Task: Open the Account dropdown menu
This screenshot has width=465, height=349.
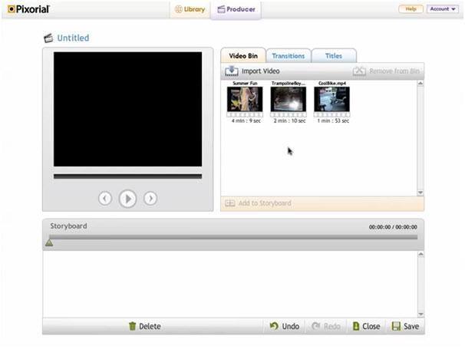Action: point(443,9)
